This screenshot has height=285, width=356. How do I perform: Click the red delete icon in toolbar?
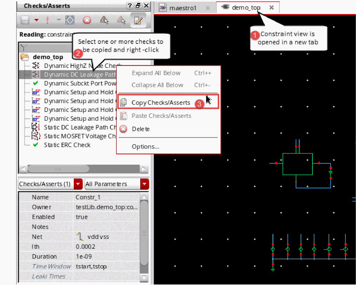point(87,20)
